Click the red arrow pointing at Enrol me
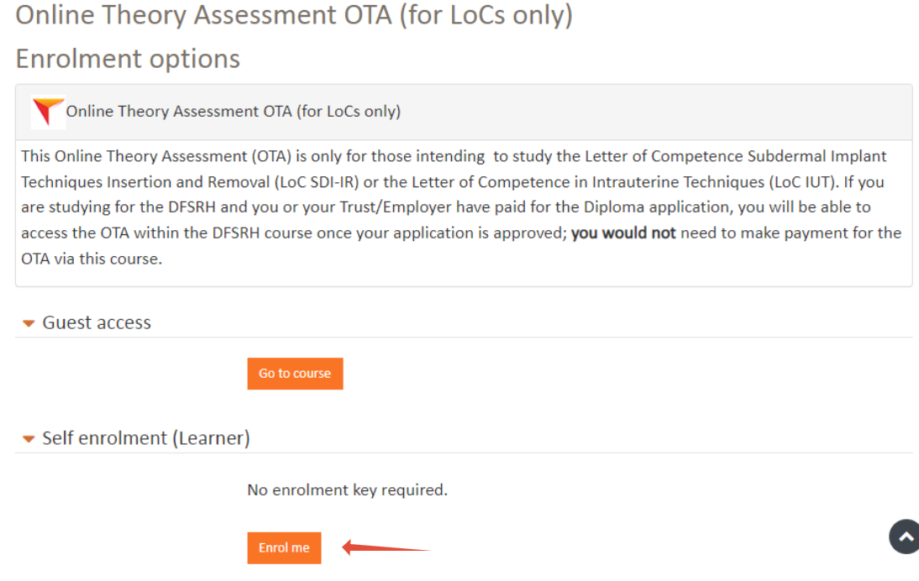This screenshot has height=581, width=919. tap(386, 548)
